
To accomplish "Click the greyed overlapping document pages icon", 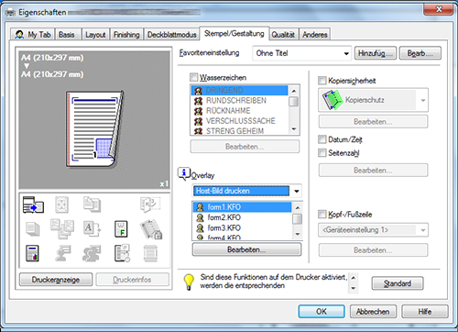I will click(x=92, y=205).
